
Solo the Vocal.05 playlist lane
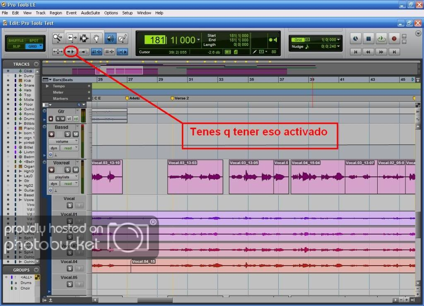point(70,284)
